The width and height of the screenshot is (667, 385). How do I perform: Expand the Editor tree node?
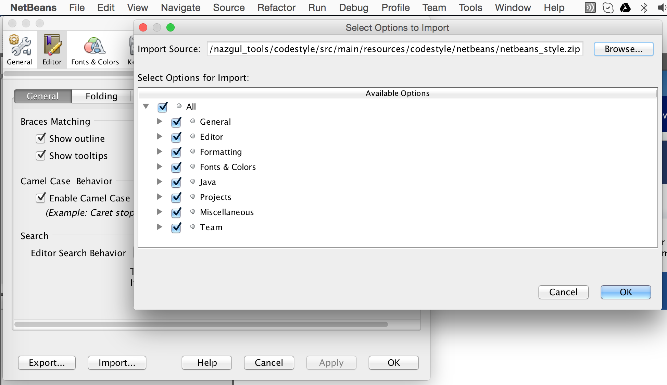point(160,136)
